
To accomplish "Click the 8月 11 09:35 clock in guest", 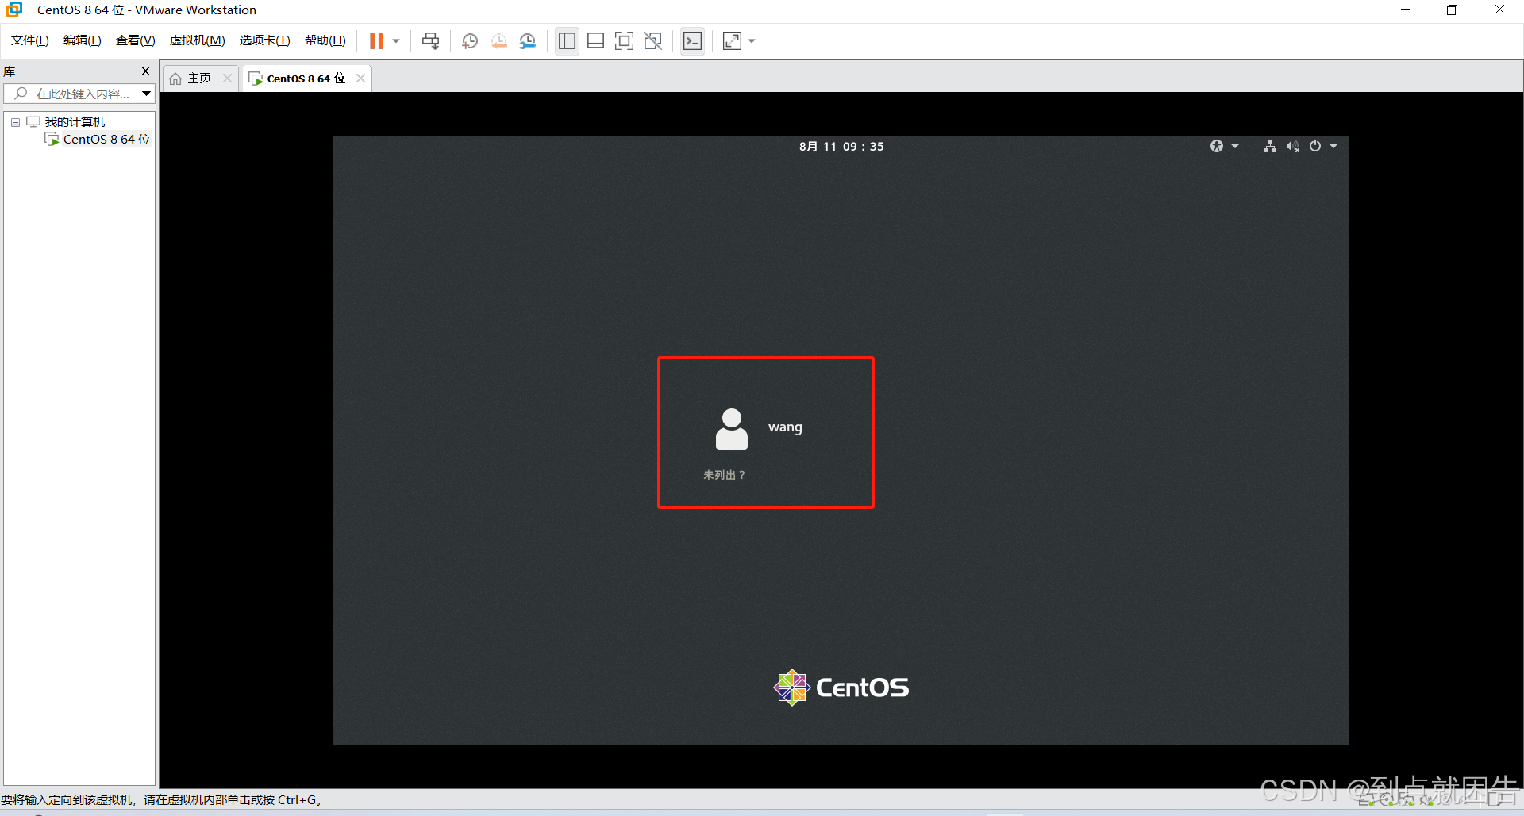I will (841, 147).
